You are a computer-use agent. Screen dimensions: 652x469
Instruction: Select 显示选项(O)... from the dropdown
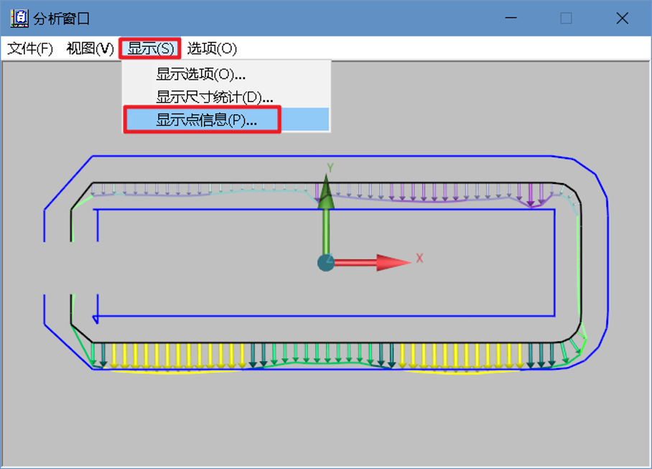tap(201, 74)
